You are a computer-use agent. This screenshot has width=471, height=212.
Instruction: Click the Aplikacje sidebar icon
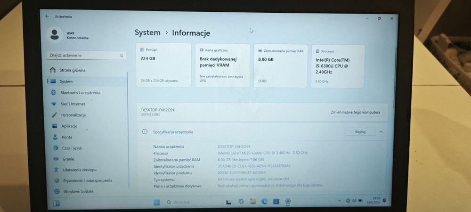pyautogui.click(x=55, y=126)
